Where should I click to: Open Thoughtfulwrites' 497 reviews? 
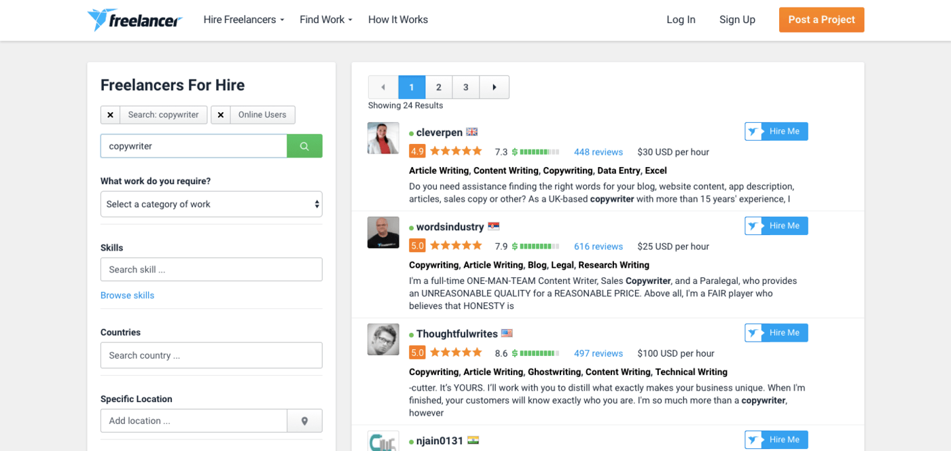pyautogui.click(x=598, y=353)
